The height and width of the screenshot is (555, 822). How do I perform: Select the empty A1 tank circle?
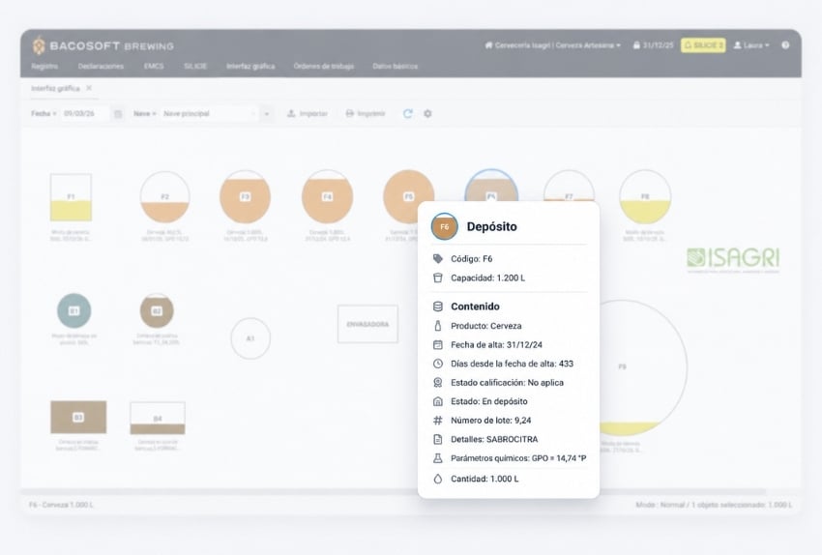[x=250, y=338]
